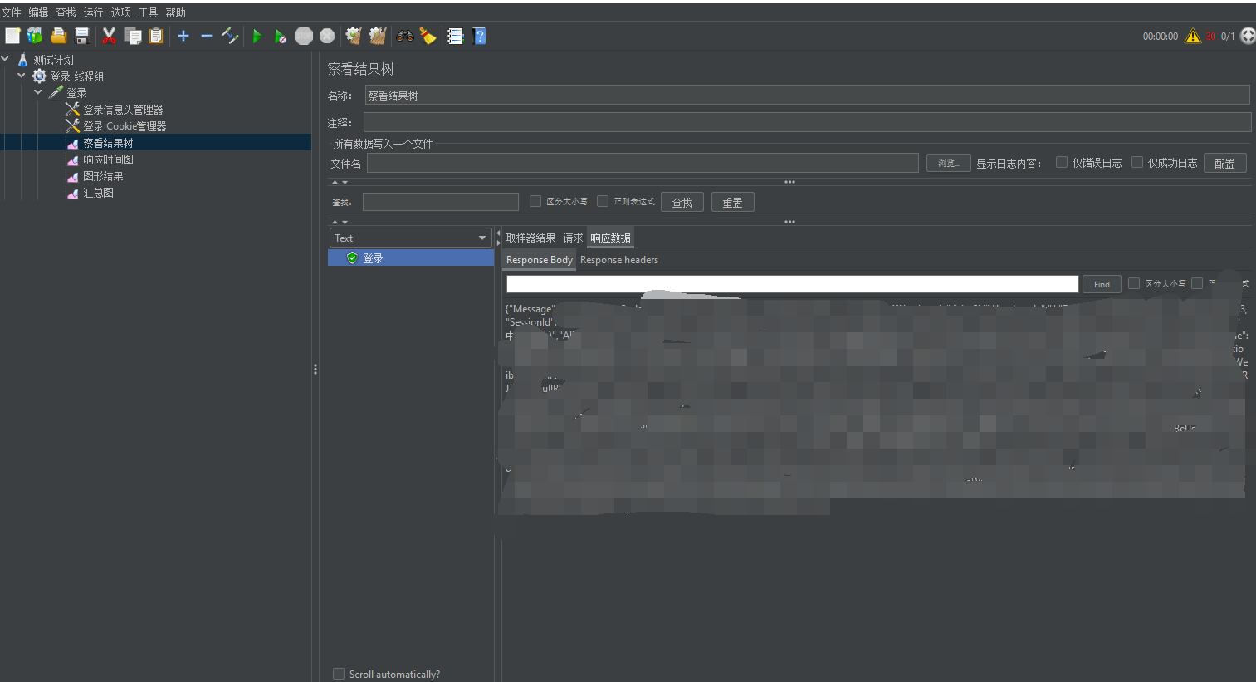Screen dimensions: 1256x682
Task: Clear results with single broom gear icon
Action: tap(354, 36)
